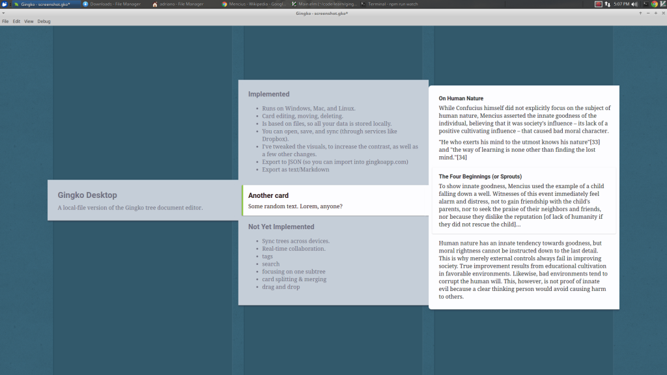
Task: Switch to Main.elm editor taskbar window
Action: point(324,4)
